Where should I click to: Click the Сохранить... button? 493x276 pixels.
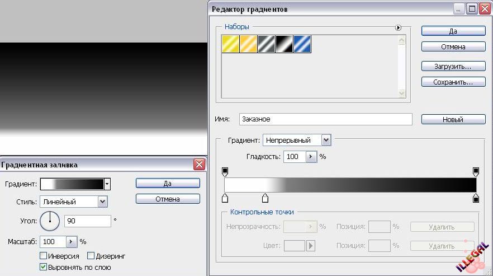(452, 82)
